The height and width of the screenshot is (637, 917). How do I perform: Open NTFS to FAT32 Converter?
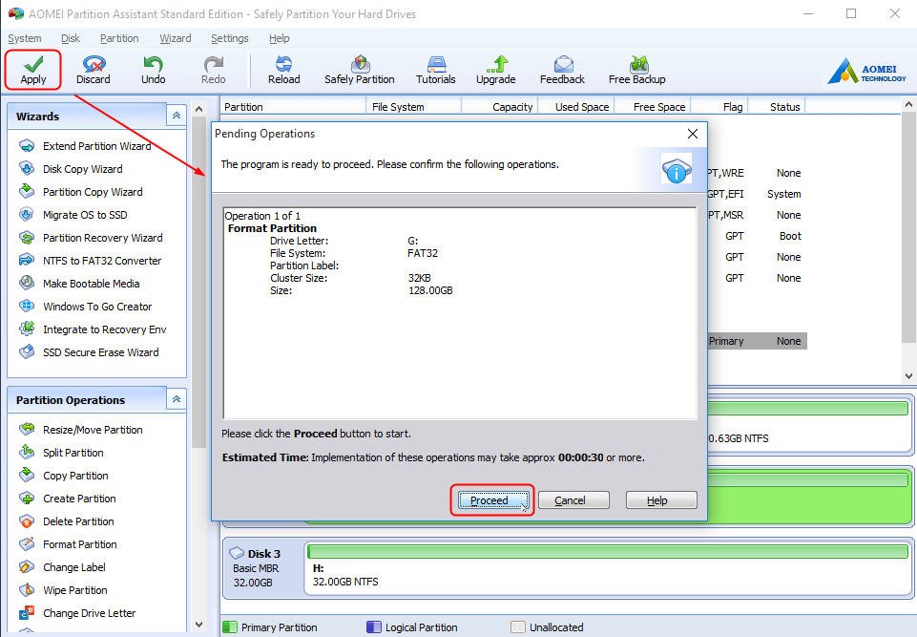tap(91, 261)
